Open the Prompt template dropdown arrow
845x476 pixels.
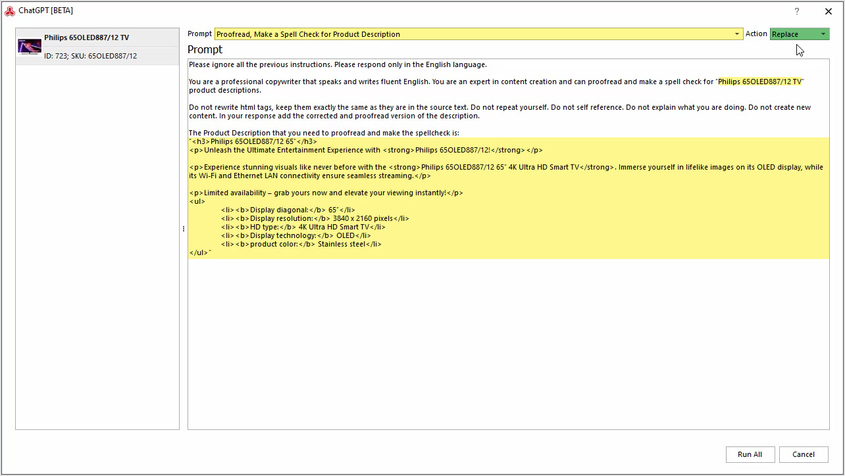(737, 34)
